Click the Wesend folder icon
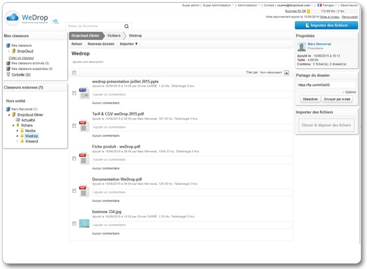367x269 pixels. (x=22, y=141)
